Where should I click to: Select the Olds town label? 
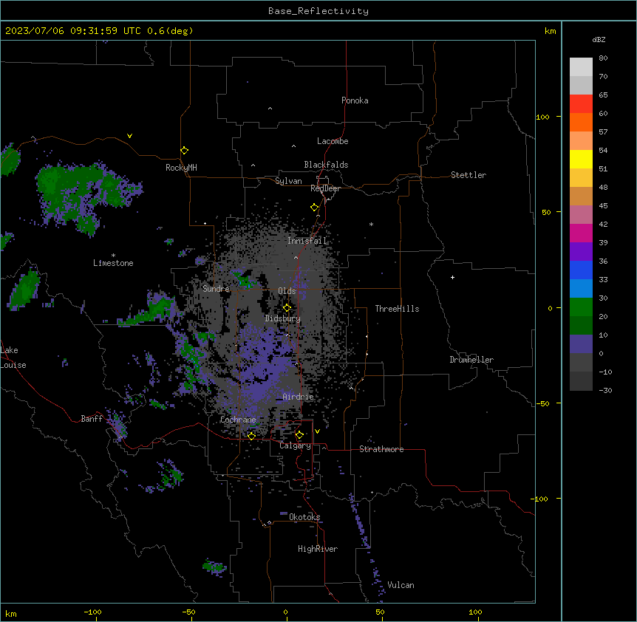pyautogui.click(x=287, y=291)
